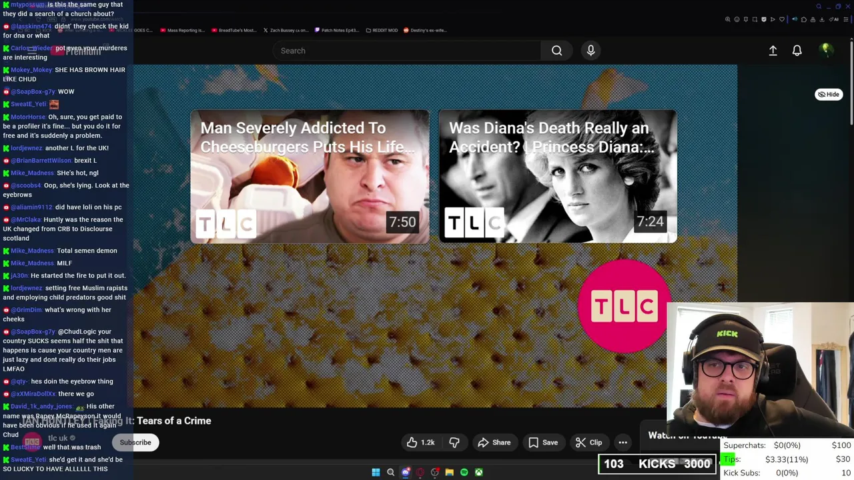The image size is (854, 480).
Task: Open Windows taskbar search icon
Action: [390, 473]
